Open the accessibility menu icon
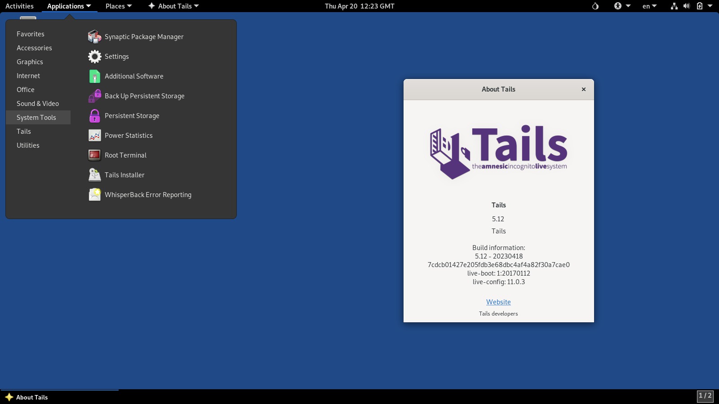The width and height of the screenshot is (719, 404). 618,6
